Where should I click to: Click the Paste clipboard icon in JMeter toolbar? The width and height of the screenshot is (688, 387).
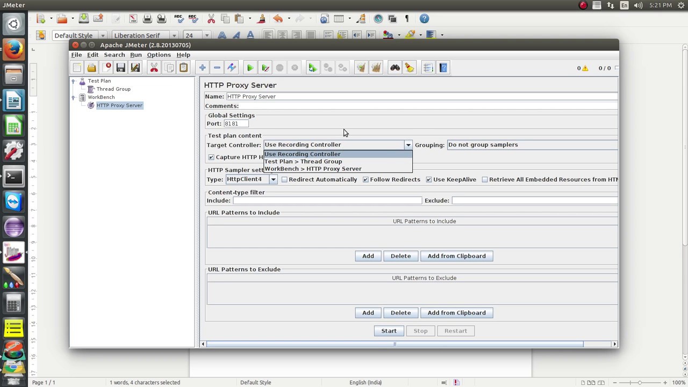(183, 68)
